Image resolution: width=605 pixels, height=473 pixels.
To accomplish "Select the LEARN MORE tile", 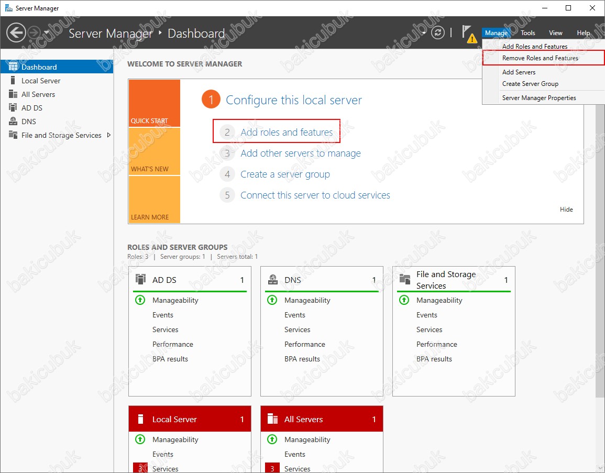I will 155,200.
